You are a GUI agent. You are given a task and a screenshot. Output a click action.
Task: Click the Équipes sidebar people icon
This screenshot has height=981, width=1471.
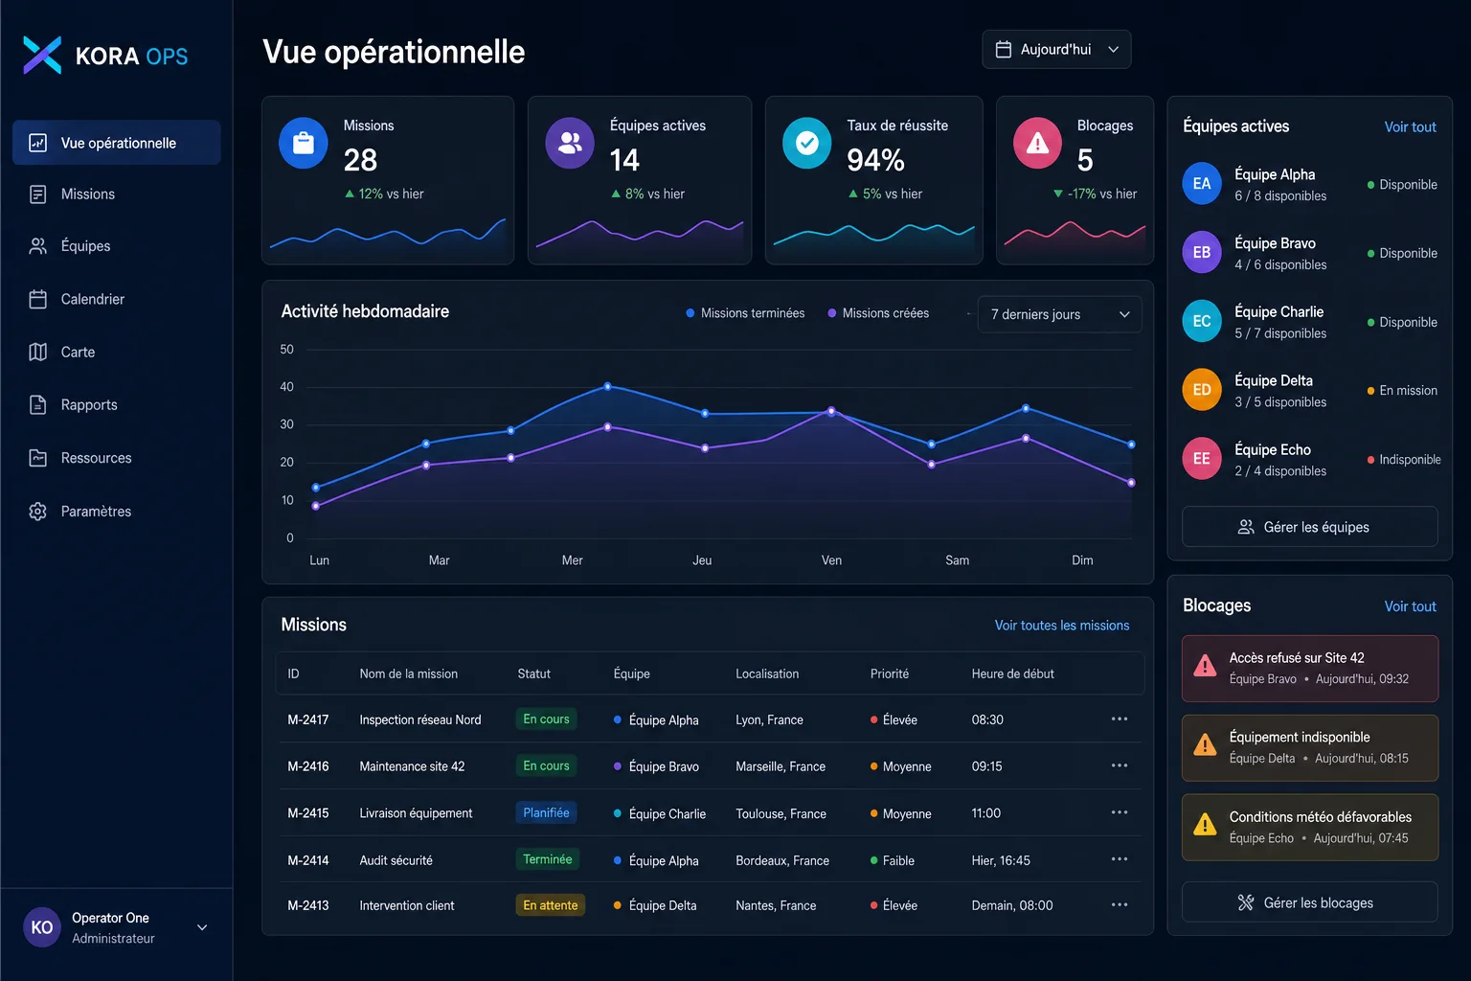pyautogui.click(x=37, y=246)
